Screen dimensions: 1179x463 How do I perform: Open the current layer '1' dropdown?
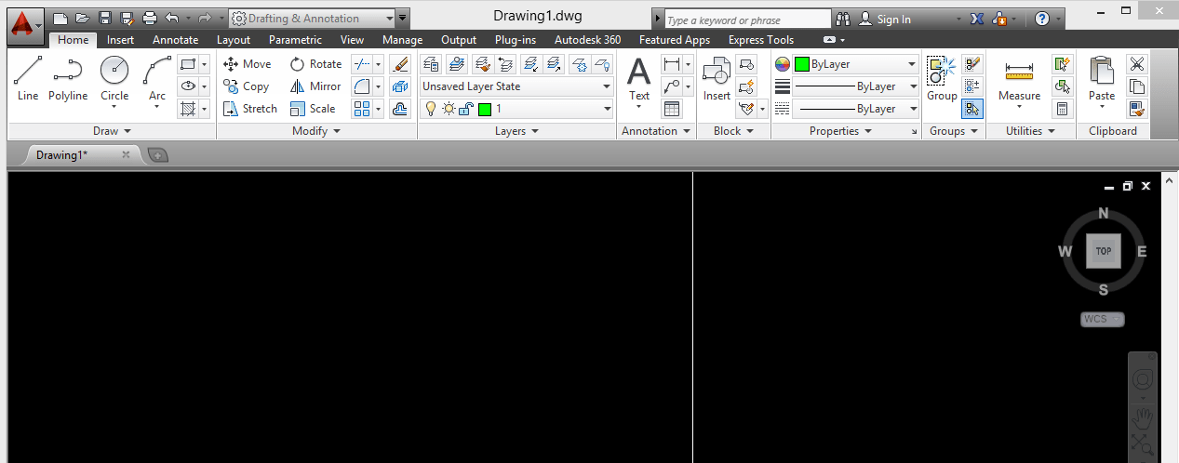point(516,109)
